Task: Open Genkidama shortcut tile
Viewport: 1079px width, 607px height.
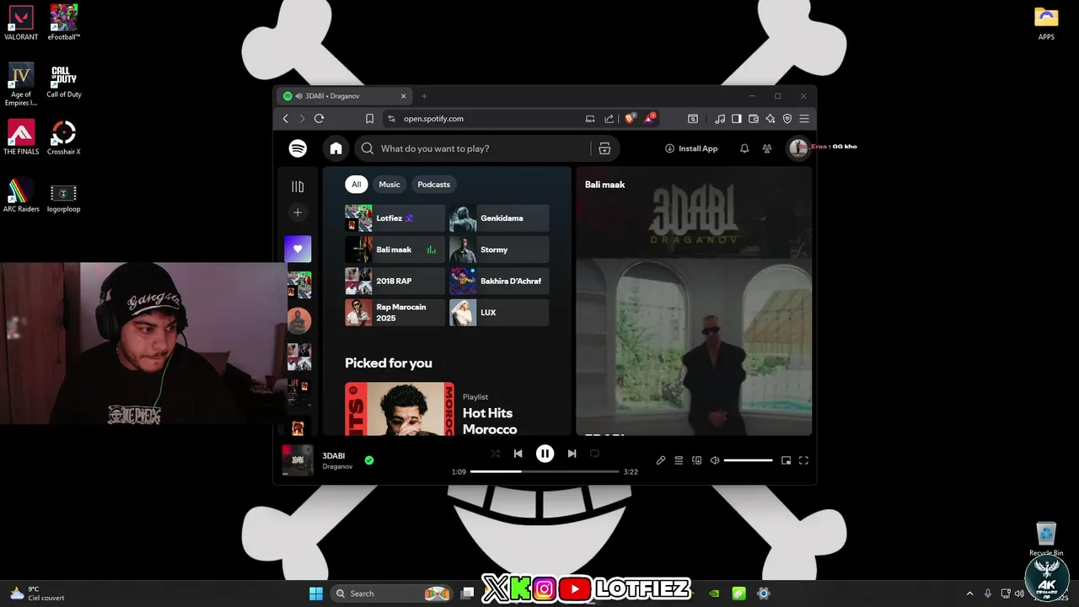Action: pos(499,218)
